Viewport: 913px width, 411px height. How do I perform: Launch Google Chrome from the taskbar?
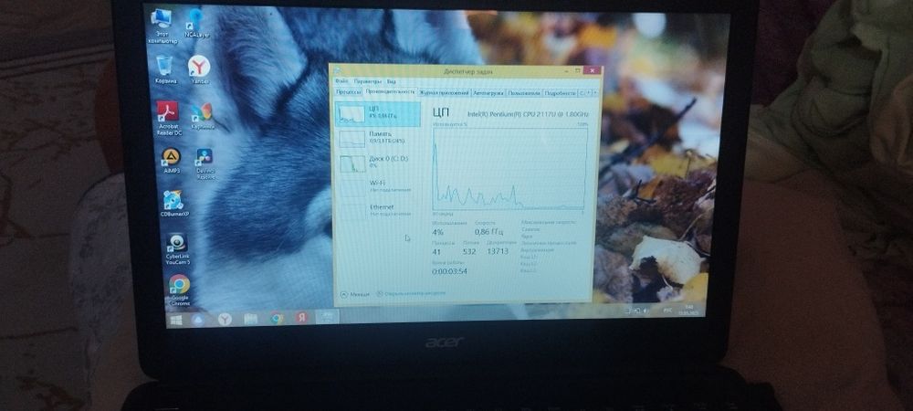pyautogui.click(x=278, y=319)
